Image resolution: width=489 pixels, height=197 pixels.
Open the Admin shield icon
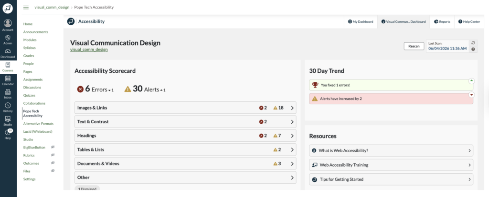pyautogui.click(x=8, y=38)
